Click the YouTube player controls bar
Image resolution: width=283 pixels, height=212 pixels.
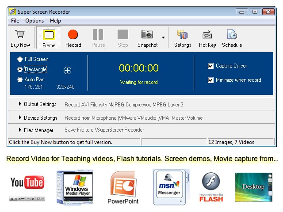point(27,199)
